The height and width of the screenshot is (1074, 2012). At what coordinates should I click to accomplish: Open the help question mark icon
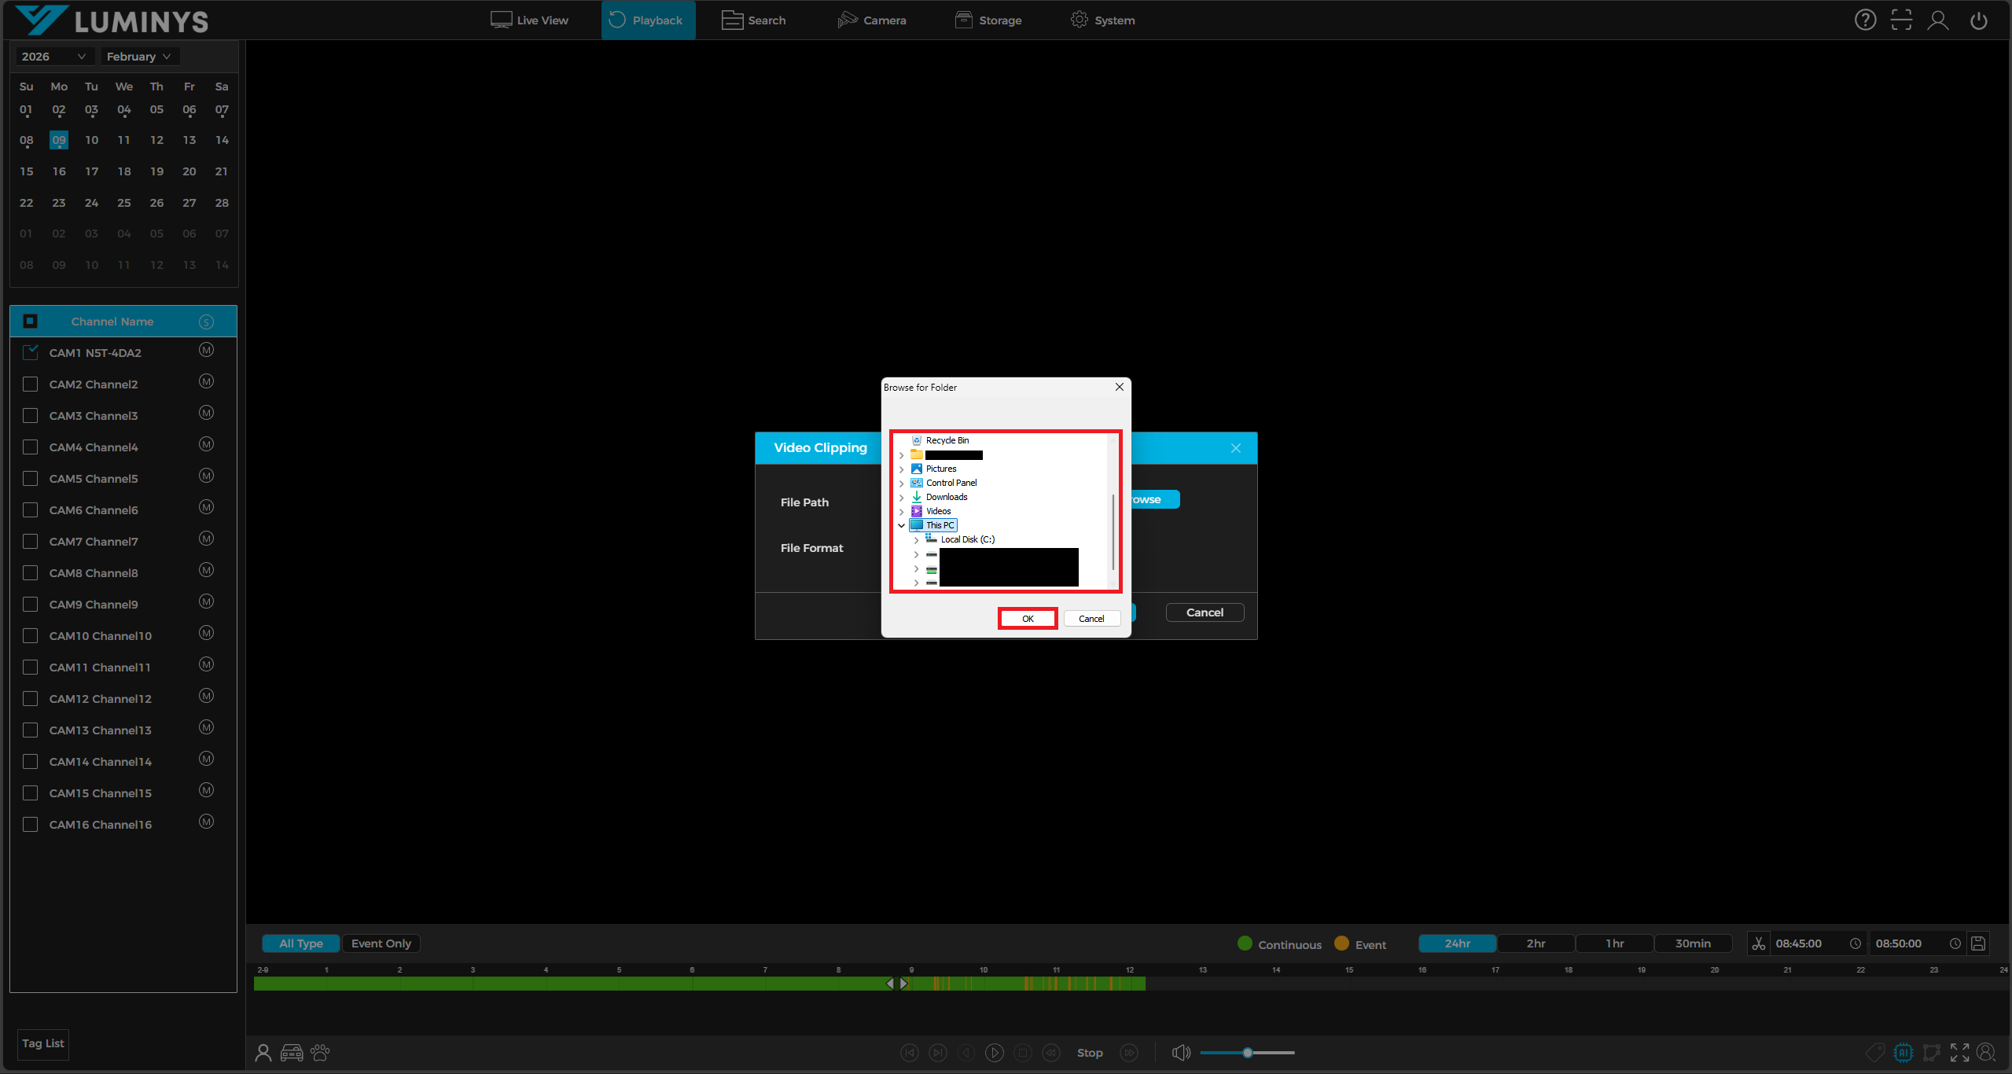tap(1865, 20)
